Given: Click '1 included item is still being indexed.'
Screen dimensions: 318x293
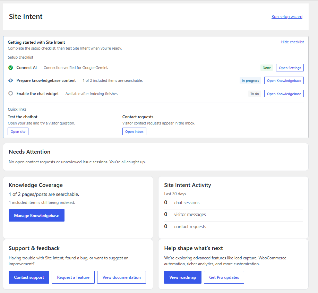Looking at the screenshot, I should 42,202.
